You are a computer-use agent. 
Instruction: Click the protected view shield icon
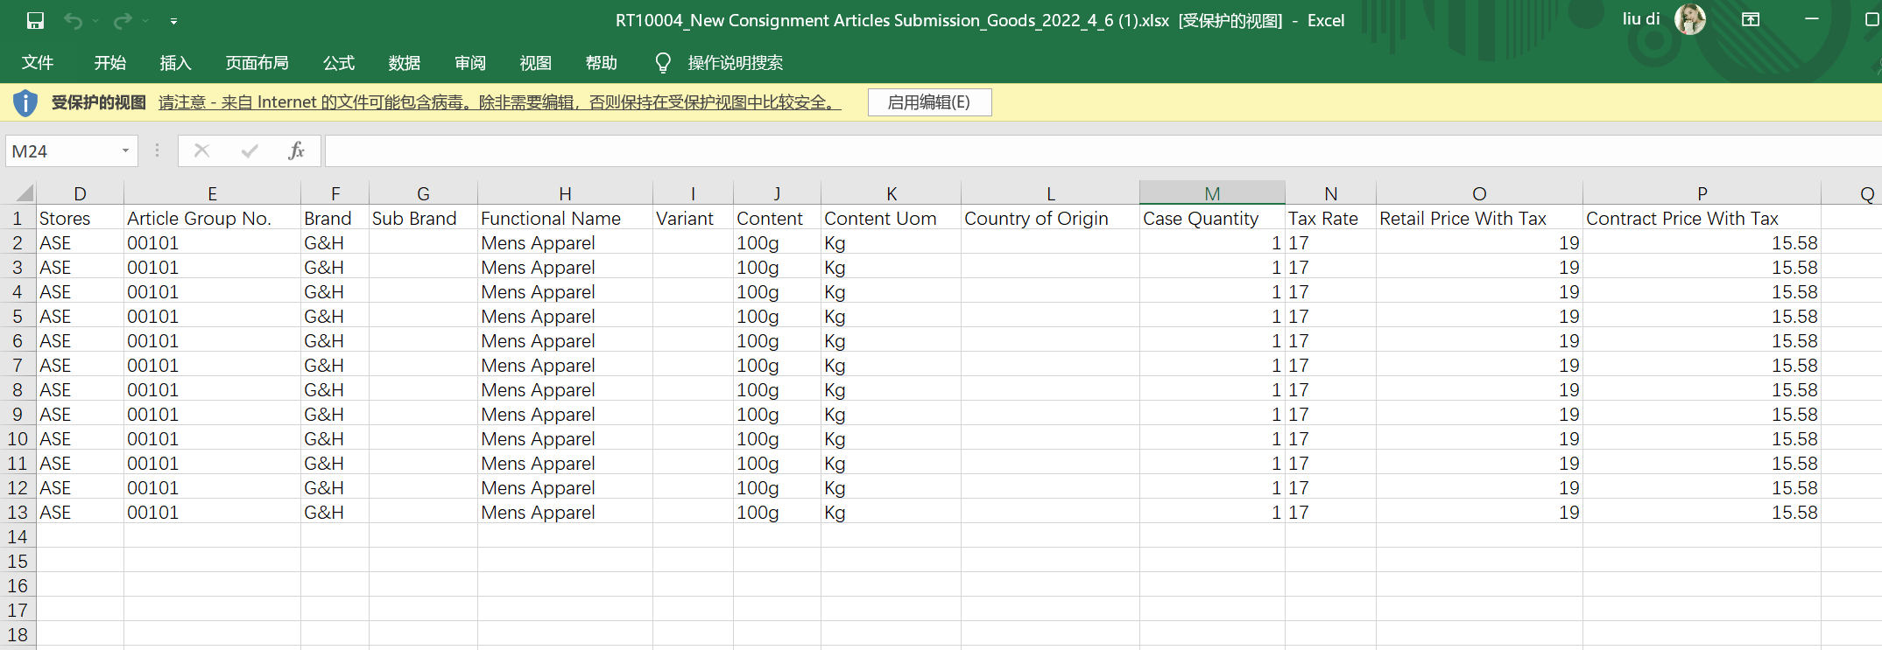[x=25, y=103]
